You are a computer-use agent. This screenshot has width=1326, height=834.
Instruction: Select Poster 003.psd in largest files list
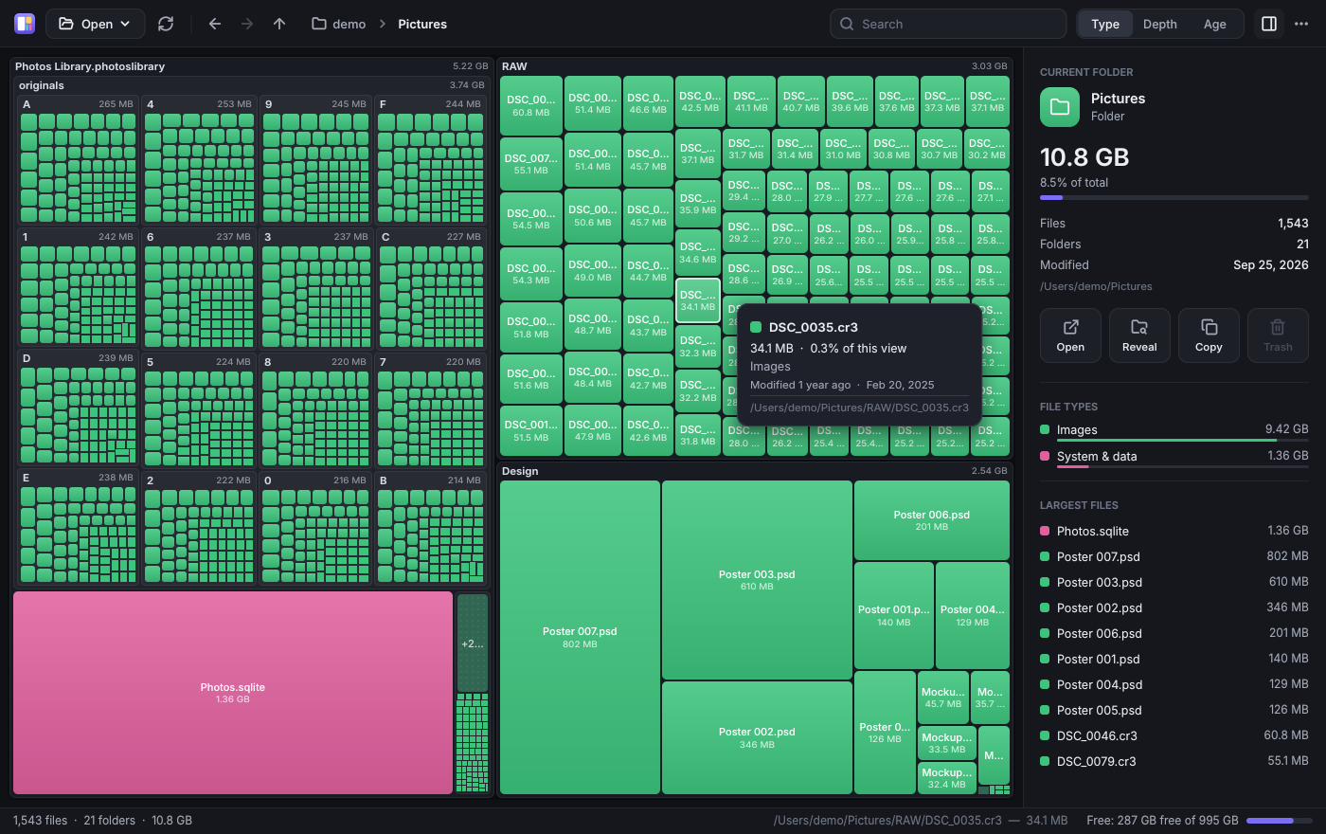(1174, 582)
